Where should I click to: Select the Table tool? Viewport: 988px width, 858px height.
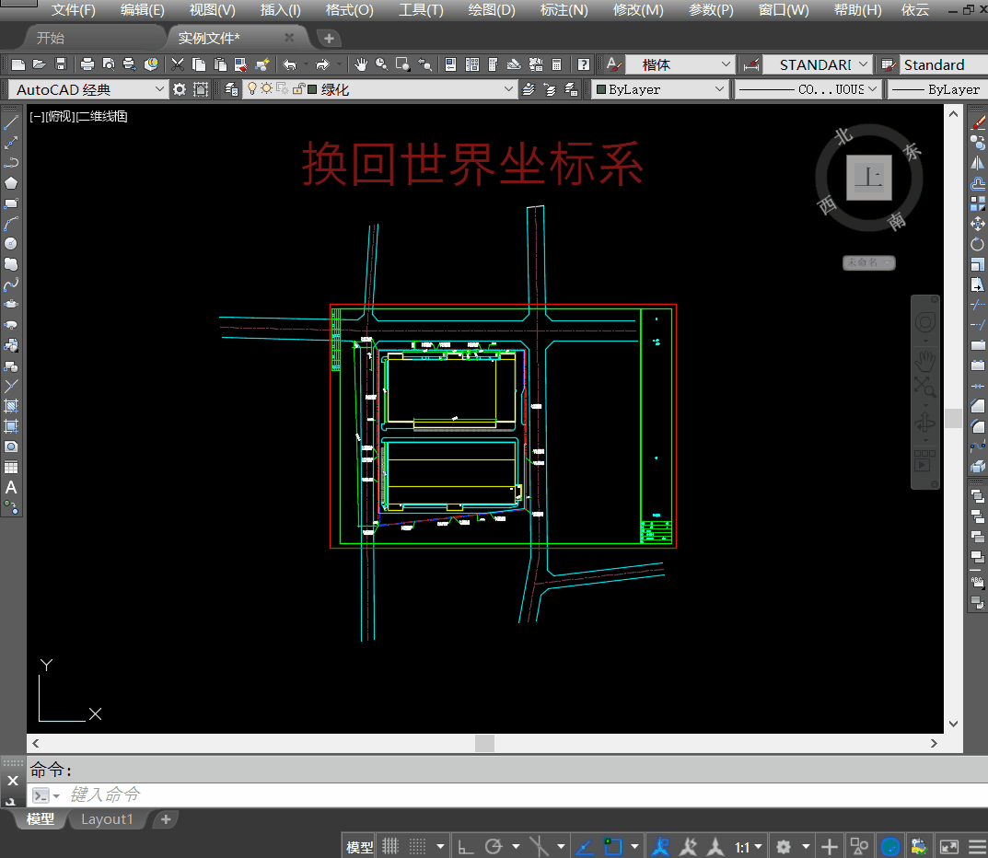pyautogui.click(x=11, y=467)
